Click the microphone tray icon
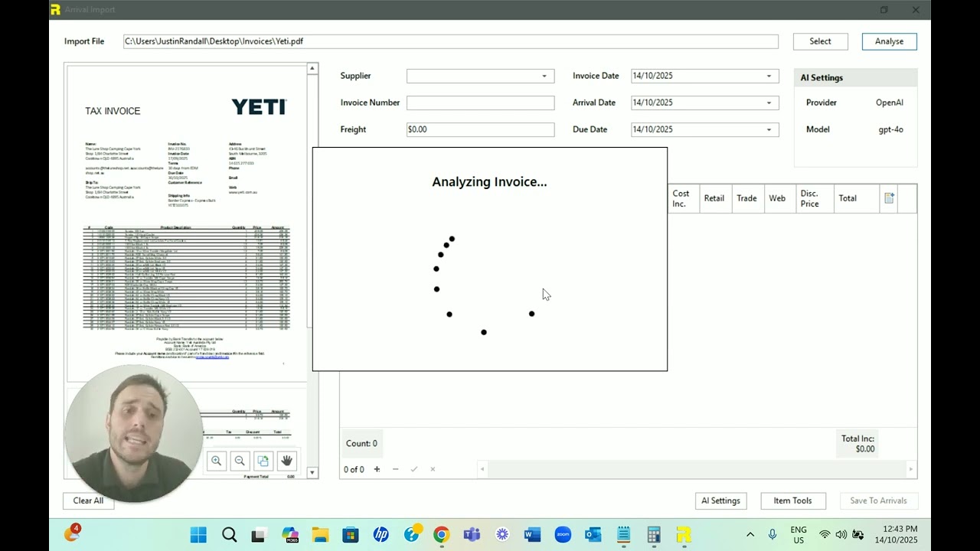Viewport: 980px width, 551px height. pos(773,534)
